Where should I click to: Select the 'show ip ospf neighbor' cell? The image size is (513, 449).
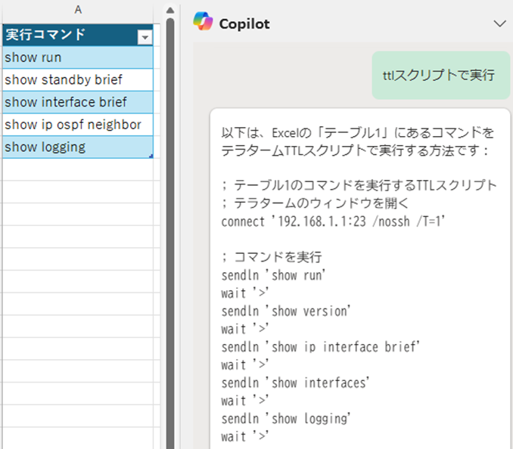(78, 125)
